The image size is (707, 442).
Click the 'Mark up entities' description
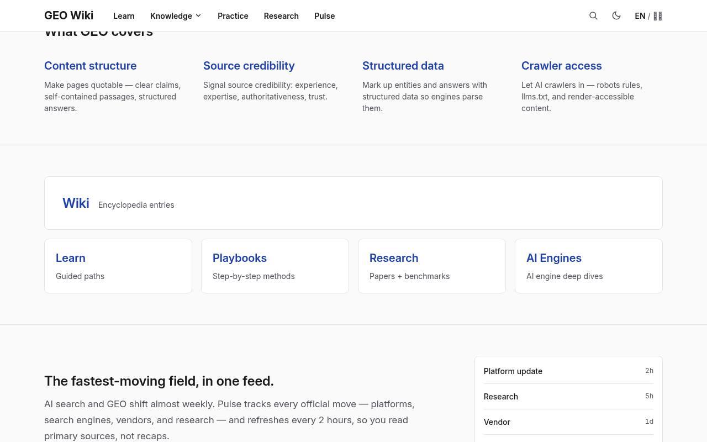pos(425,96)
